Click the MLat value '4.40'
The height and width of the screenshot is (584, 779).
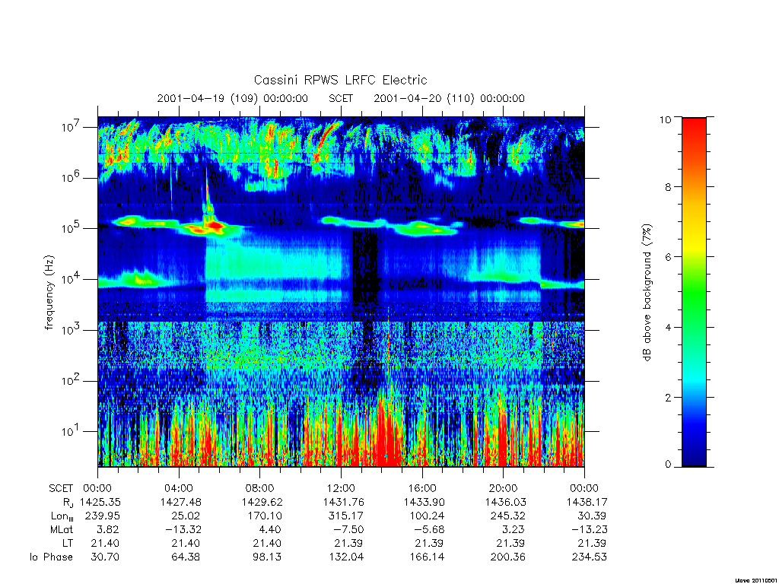click(270, 529)
